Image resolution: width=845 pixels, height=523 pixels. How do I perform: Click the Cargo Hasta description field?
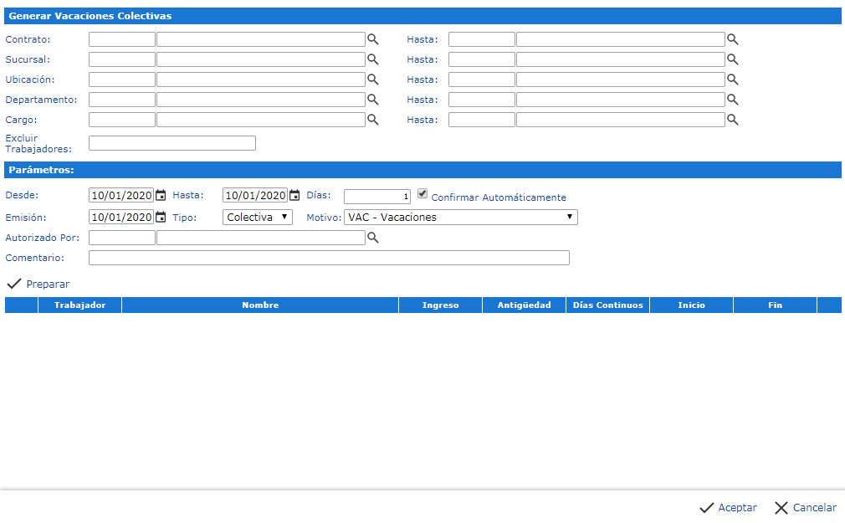[621, 120]
